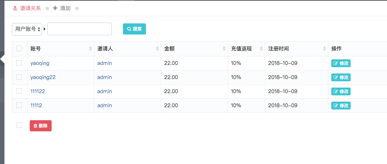Tick the select-all checkbox in table header
The image size is (387, 164).
19,48
